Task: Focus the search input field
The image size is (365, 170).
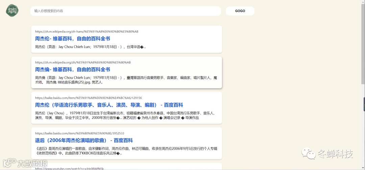Action: (125, 11)
